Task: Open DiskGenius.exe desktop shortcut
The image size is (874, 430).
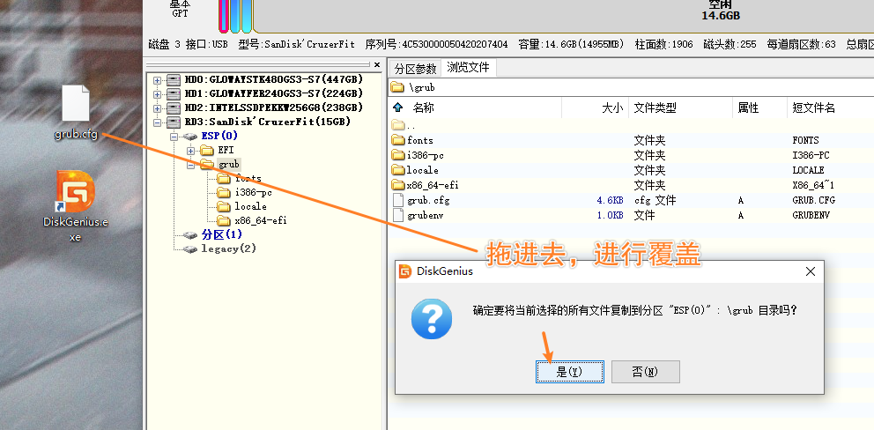Action: [x=75, y=192]
